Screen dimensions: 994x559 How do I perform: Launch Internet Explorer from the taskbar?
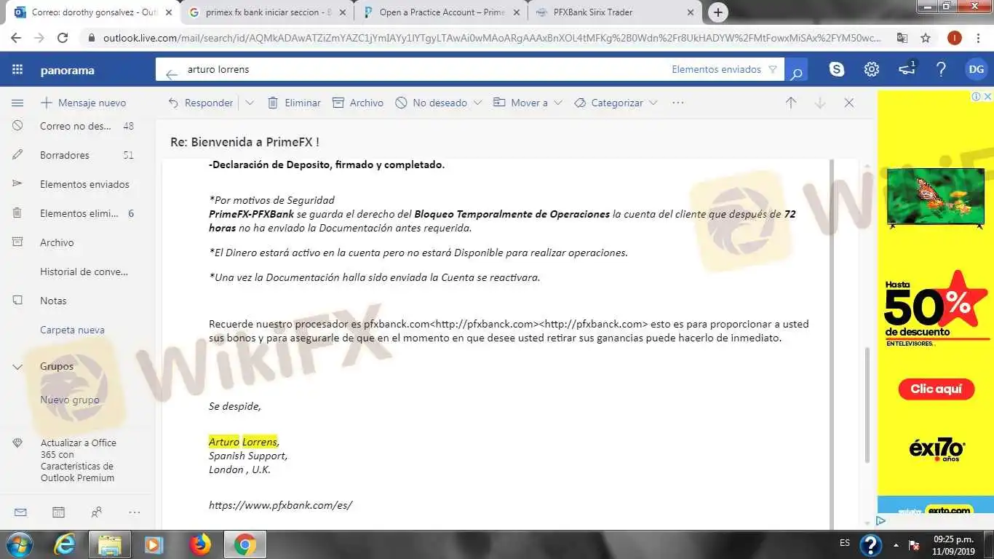(x=65, y=544)
